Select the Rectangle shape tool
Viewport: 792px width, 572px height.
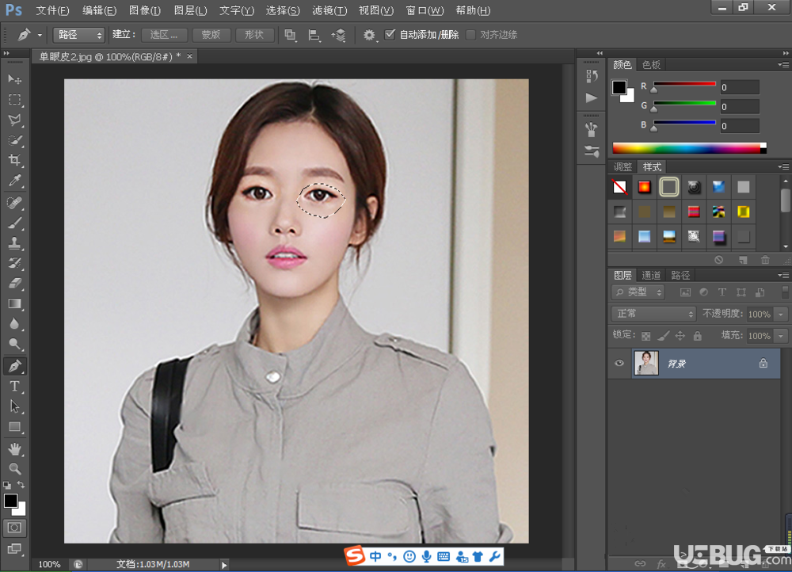(14, 427)
